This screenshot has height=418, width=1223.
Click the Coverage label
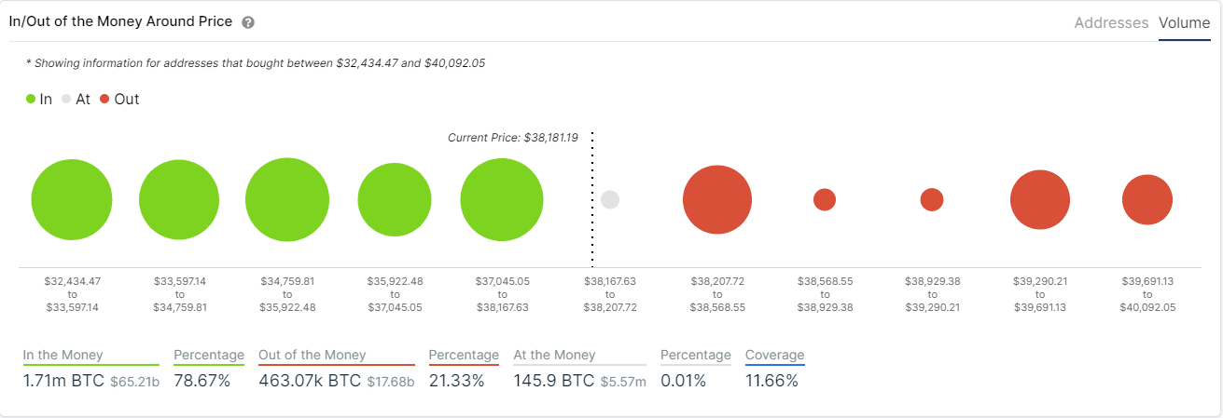[x=774, y=355]
